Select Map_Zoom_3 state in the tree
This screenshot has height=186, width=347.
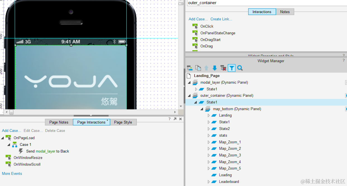pyautogui.click(x=230, y=155)
